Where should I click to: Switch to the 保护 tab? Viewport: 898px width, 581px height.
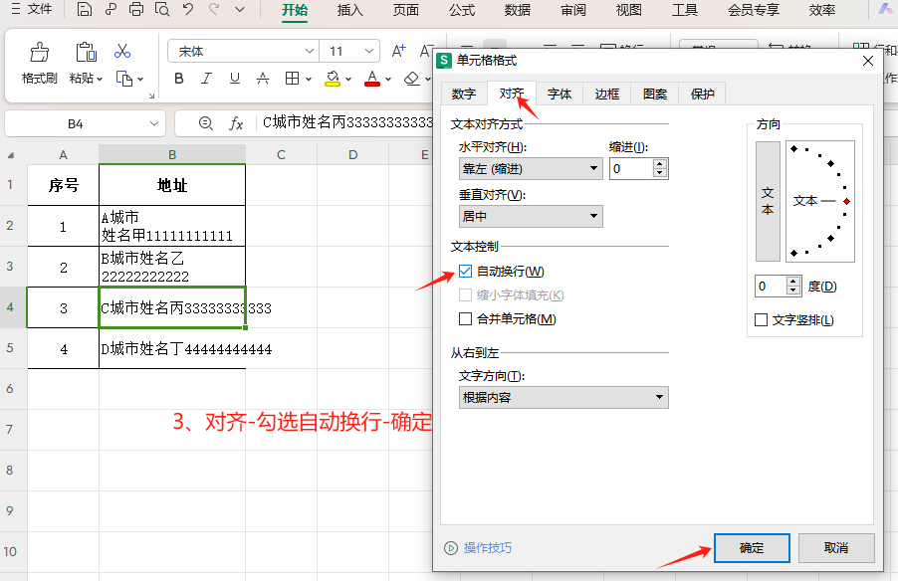pos(702,94)
